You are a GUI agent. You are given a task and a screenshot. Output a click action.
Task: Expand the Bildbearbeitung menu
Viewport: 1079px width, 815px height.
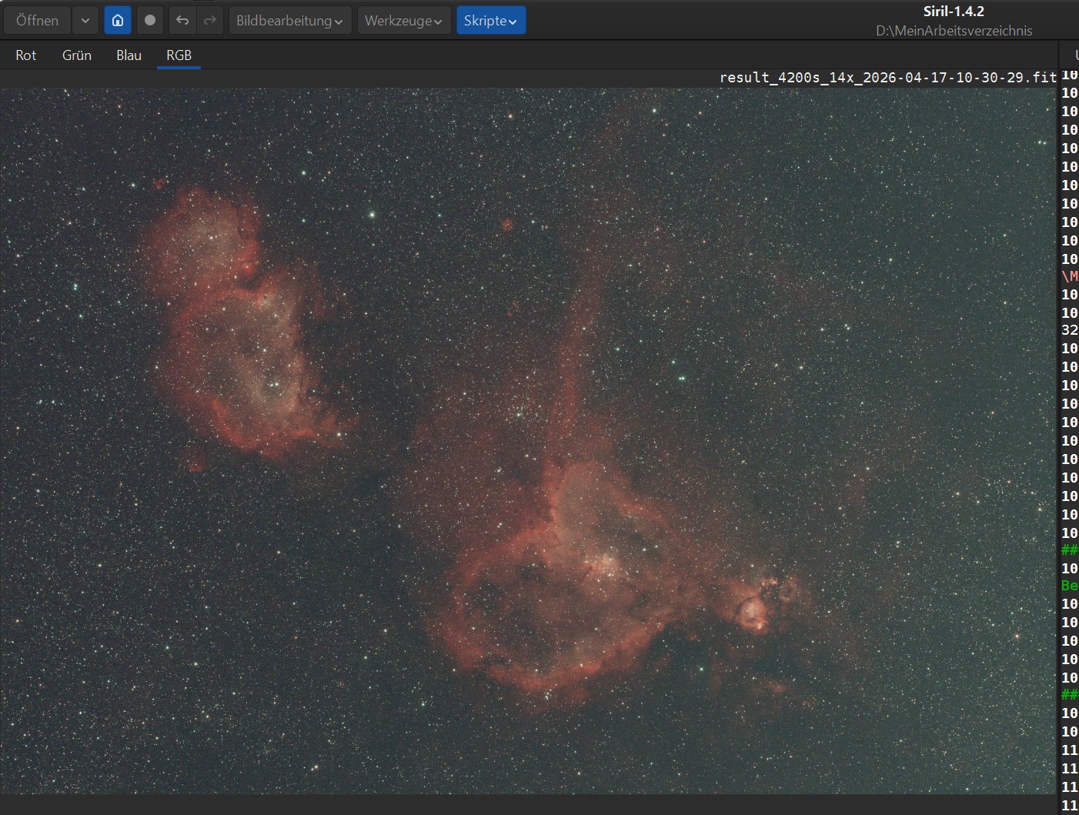pyautogui.click(x=289, y=21)
